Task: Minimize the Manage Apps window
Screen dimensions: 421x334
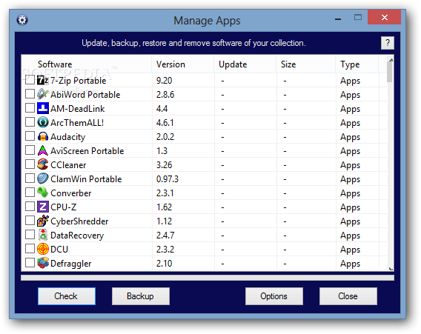Action: [x=338, y=19]
